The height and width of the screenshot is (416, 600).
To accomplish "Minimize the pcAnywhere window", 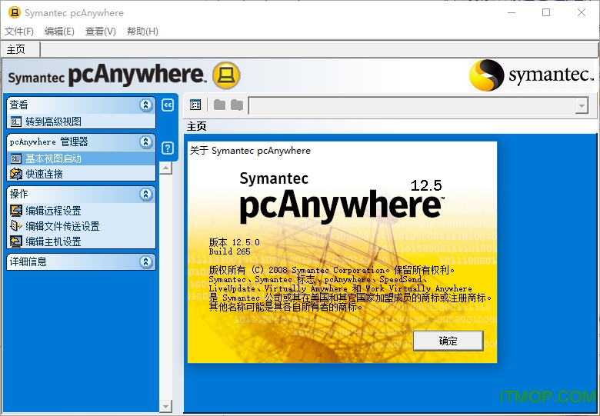I will [512, 12].
